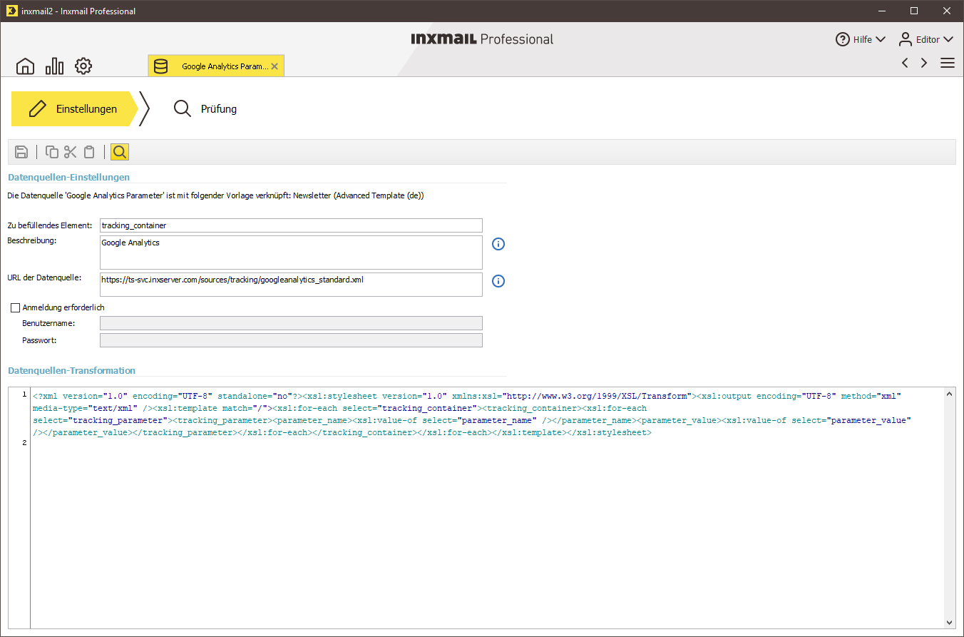This screenshot has width=964, height=637.
Task: Maximize the Inxmail window
Action: tap(914, 11)
